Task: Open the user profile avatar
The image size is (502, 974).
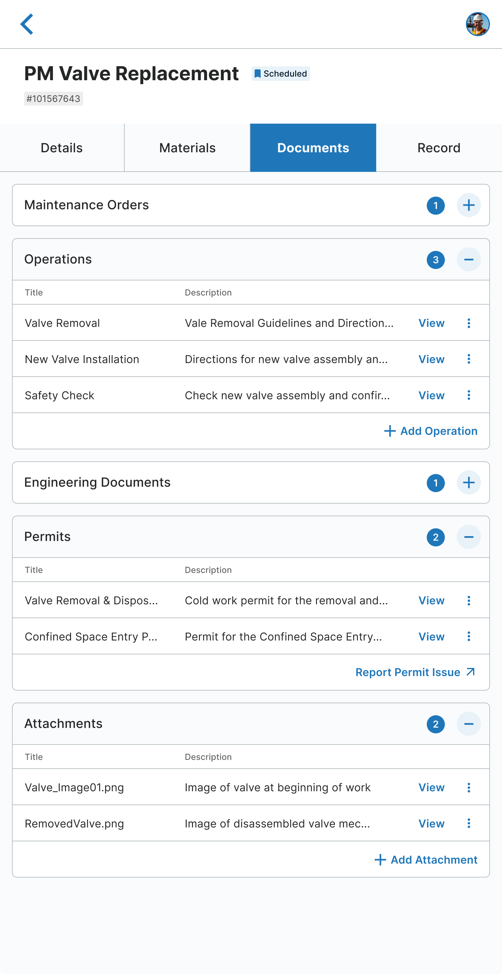Action: 477,24
